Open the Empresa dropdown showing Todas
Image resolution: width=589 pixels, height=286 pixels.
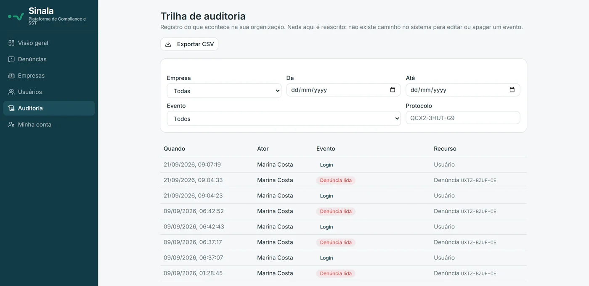pos(224,91)
